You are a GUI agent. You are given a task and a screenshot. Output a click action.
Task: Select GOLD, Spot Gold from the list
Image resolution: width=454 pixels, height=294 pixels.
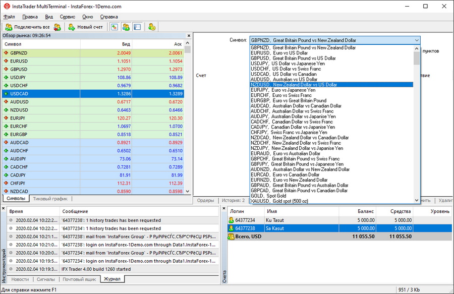tap(269, 196)
